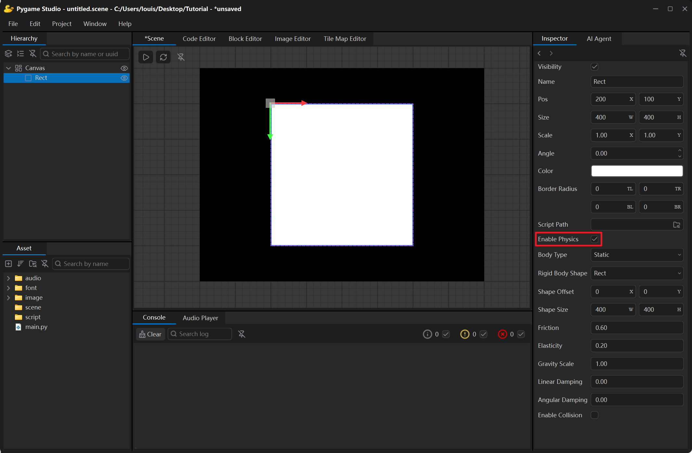Screen dimensions: 692x453
Task: Increase Angle with up stepper arrow
Action: point(680,150)
